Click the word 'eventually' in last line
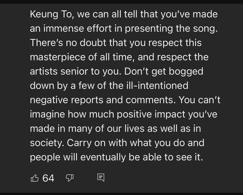 pos(103,157)
